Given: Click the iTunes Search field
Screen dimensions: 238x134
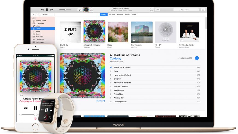Looking at the screenshot, I should (186, 10).
